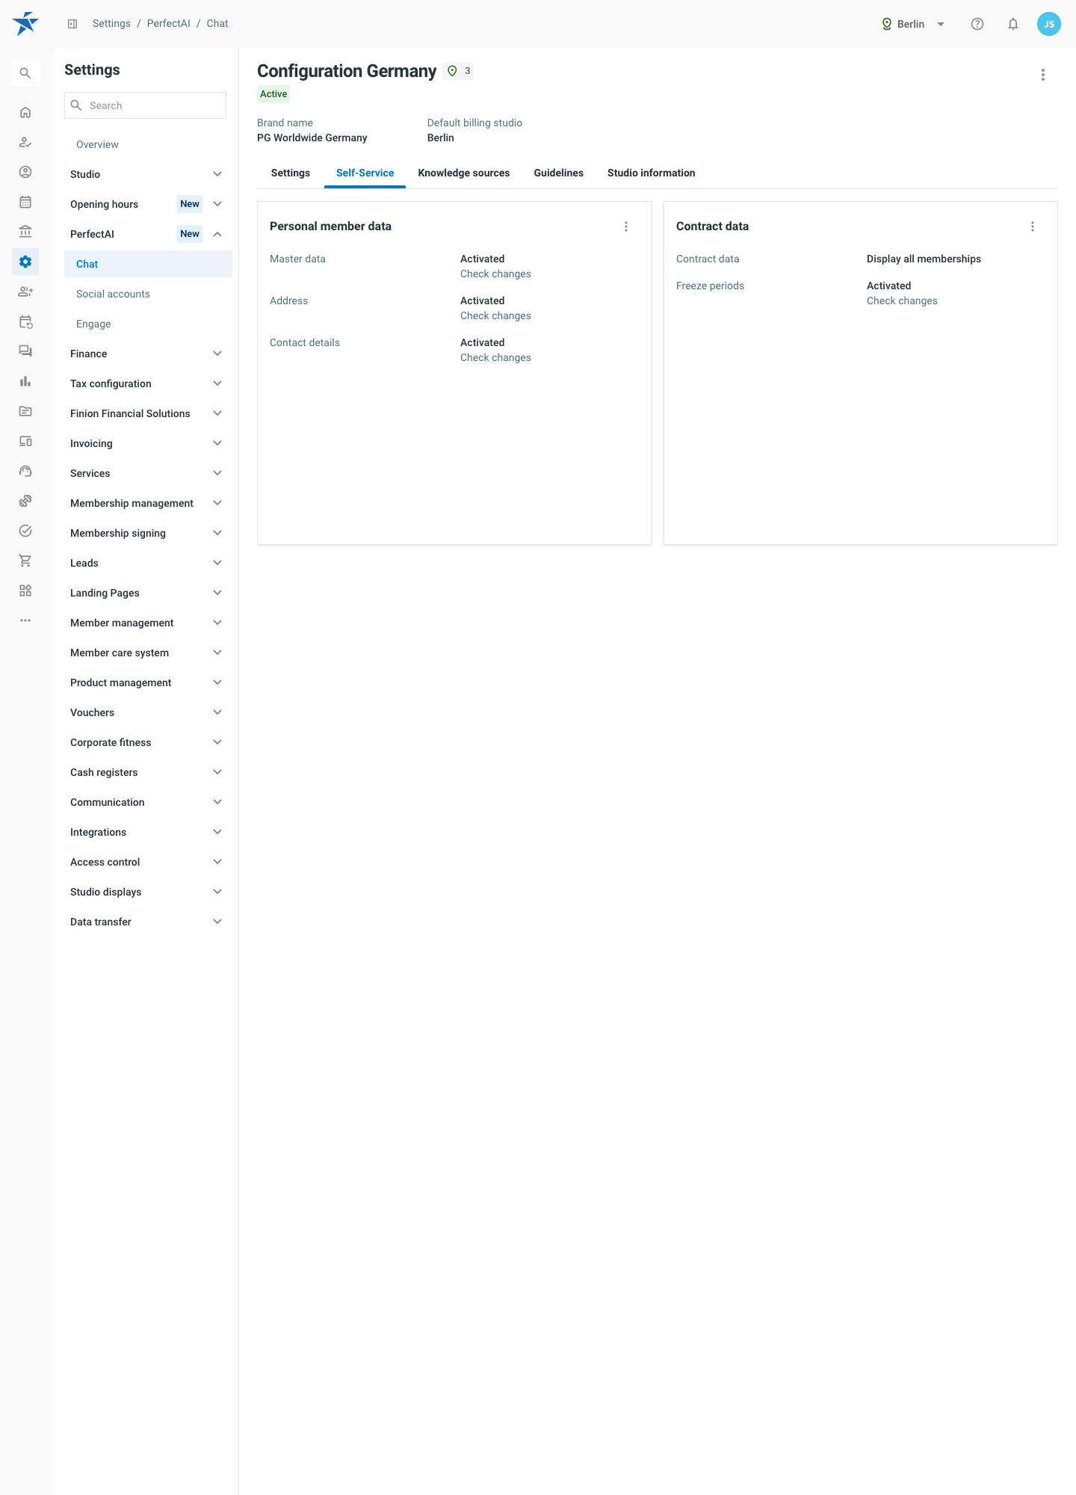Expand the Membership management section
1076x1495 pixels.
[146, 503]
